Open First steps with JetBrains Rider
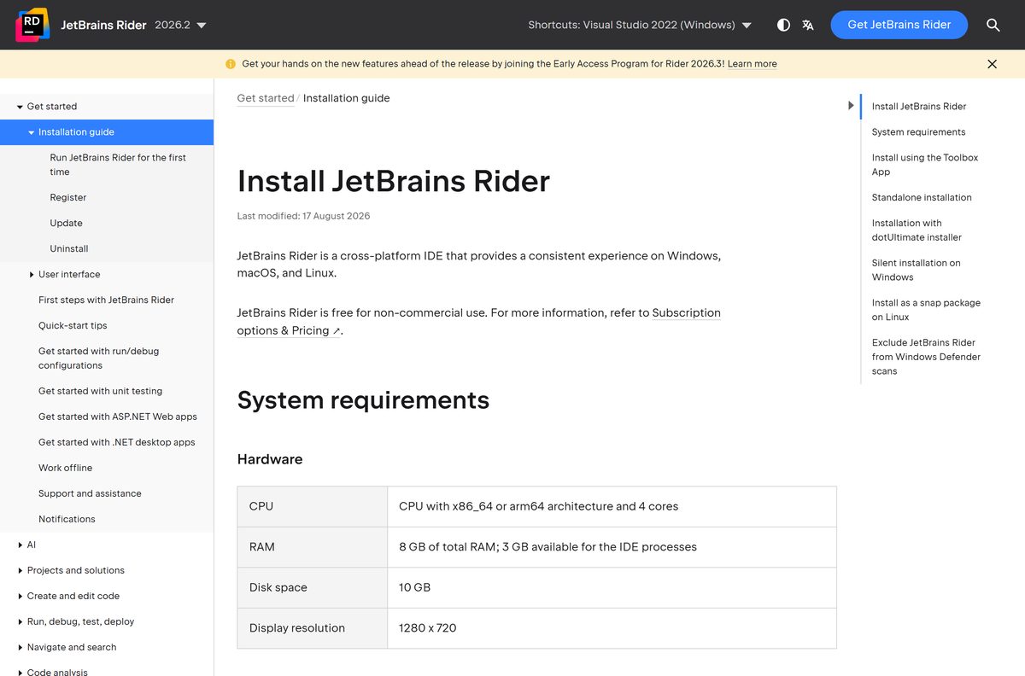Viewport: 1025px width, 676px height. (x=106, y=300)
